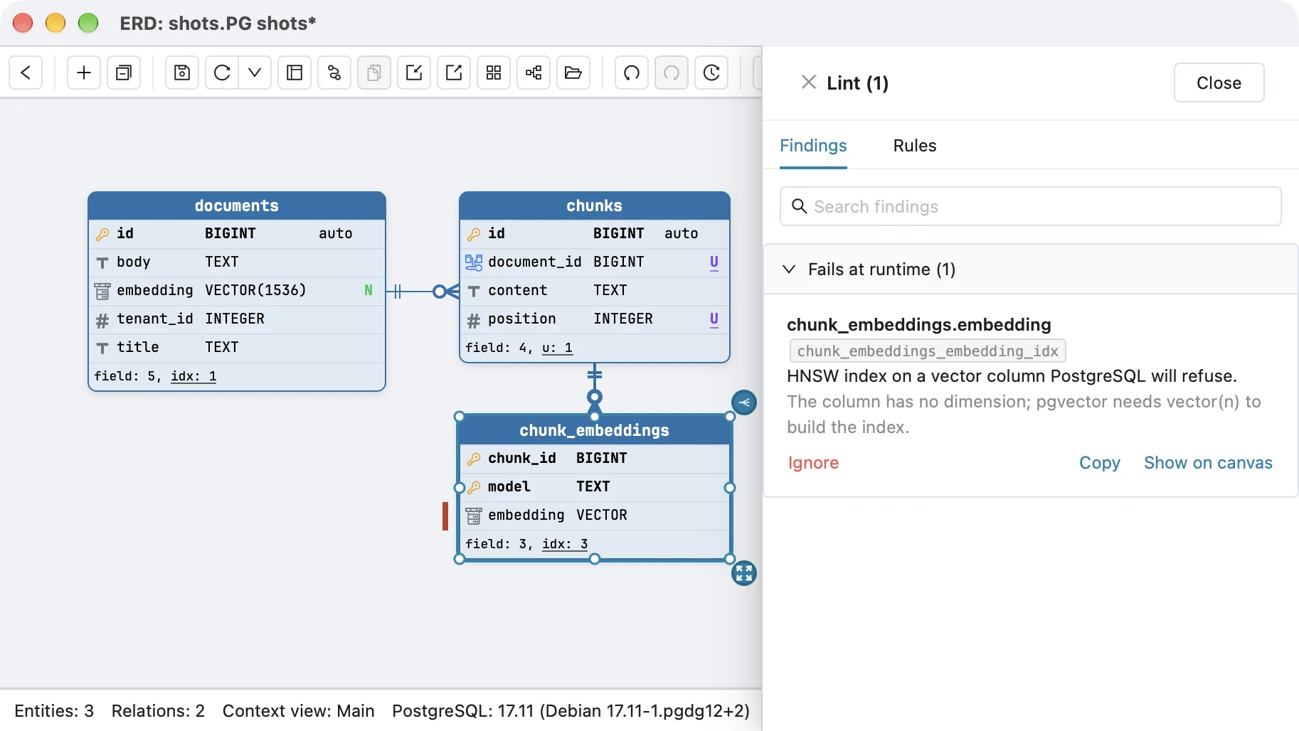
Task: Click the open folder toolbar icon
Action: click(x=573, y=73)
